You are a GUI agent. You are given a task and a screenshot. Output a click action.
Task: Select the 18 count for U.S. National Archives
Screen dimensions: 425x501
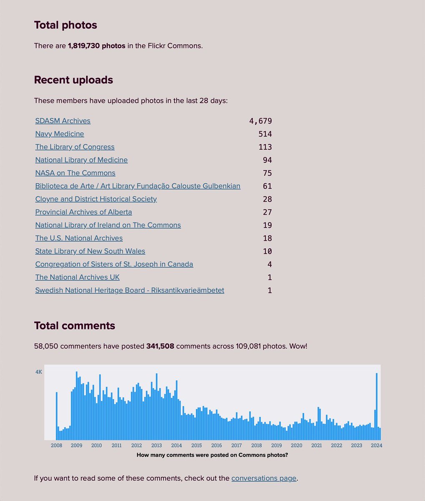tap(267, 238)
